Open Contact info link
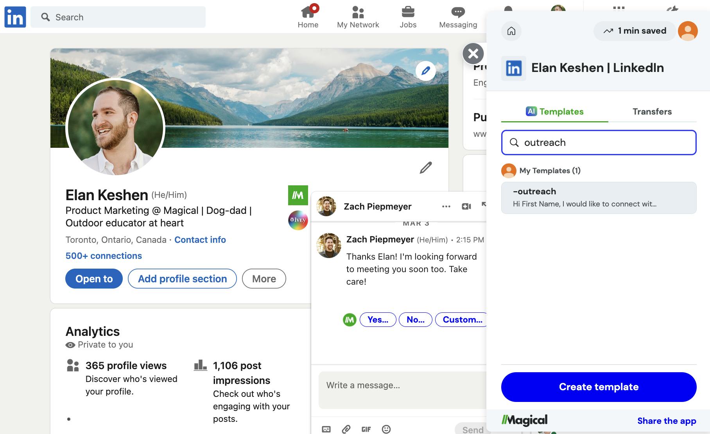This screenshot has width=710, height=434. [x=200, y=240]
